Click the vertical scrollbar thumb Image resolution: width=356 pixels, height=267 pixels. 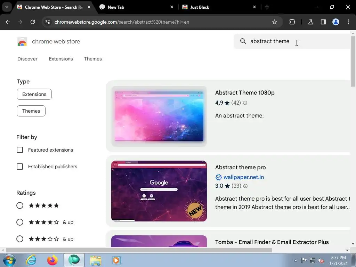(353, 61)
